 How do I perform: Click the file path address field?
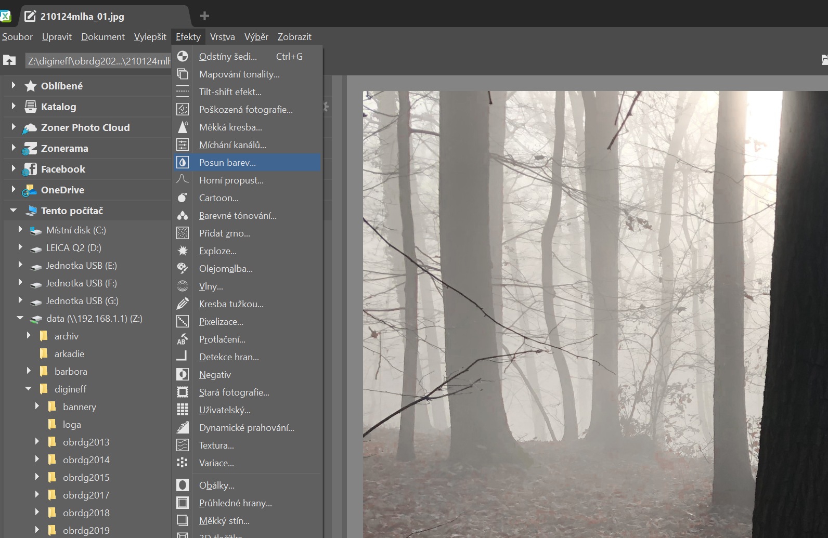pos(98,61)
